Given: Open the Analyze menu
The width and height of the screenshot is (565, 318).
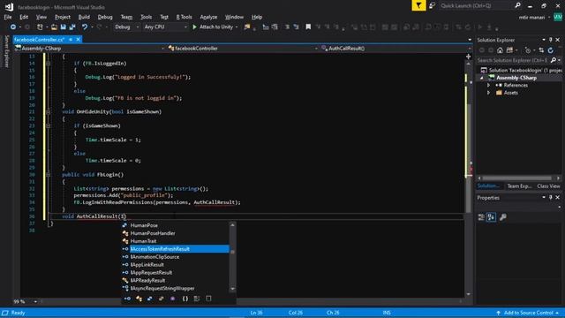Looking at the screenshot, I should [208, 17].
